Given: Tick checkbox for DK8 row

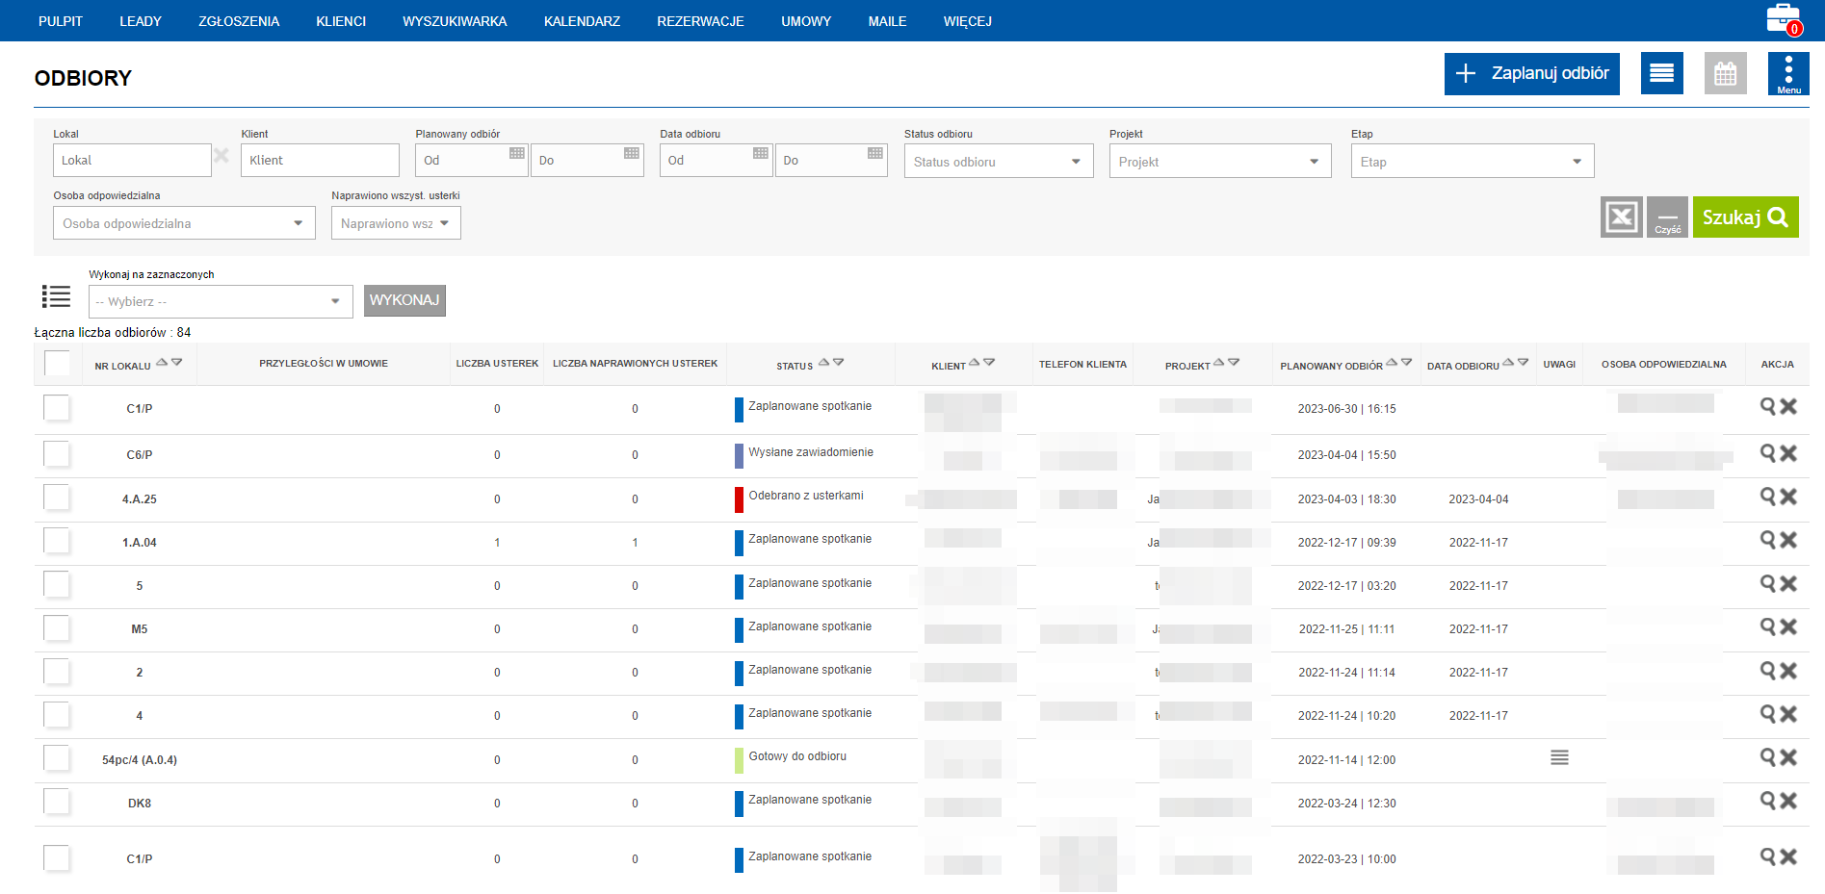Looking at the screenshot, I should pyautogui.click(x=57, y=802).
